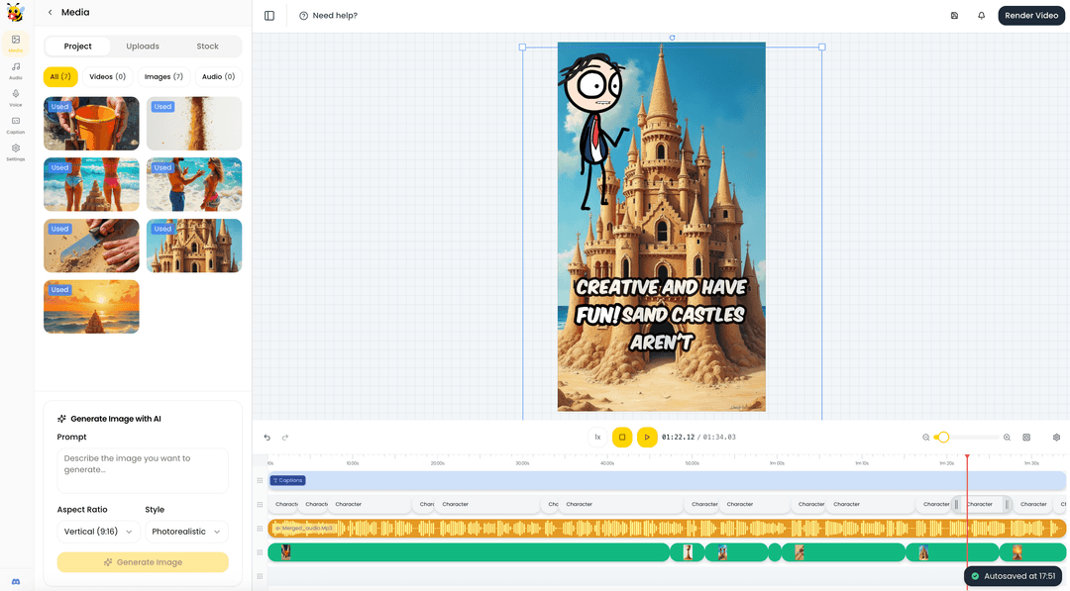Zoom out the timeline
The image size is (1070, 591).
click(926, 438)
